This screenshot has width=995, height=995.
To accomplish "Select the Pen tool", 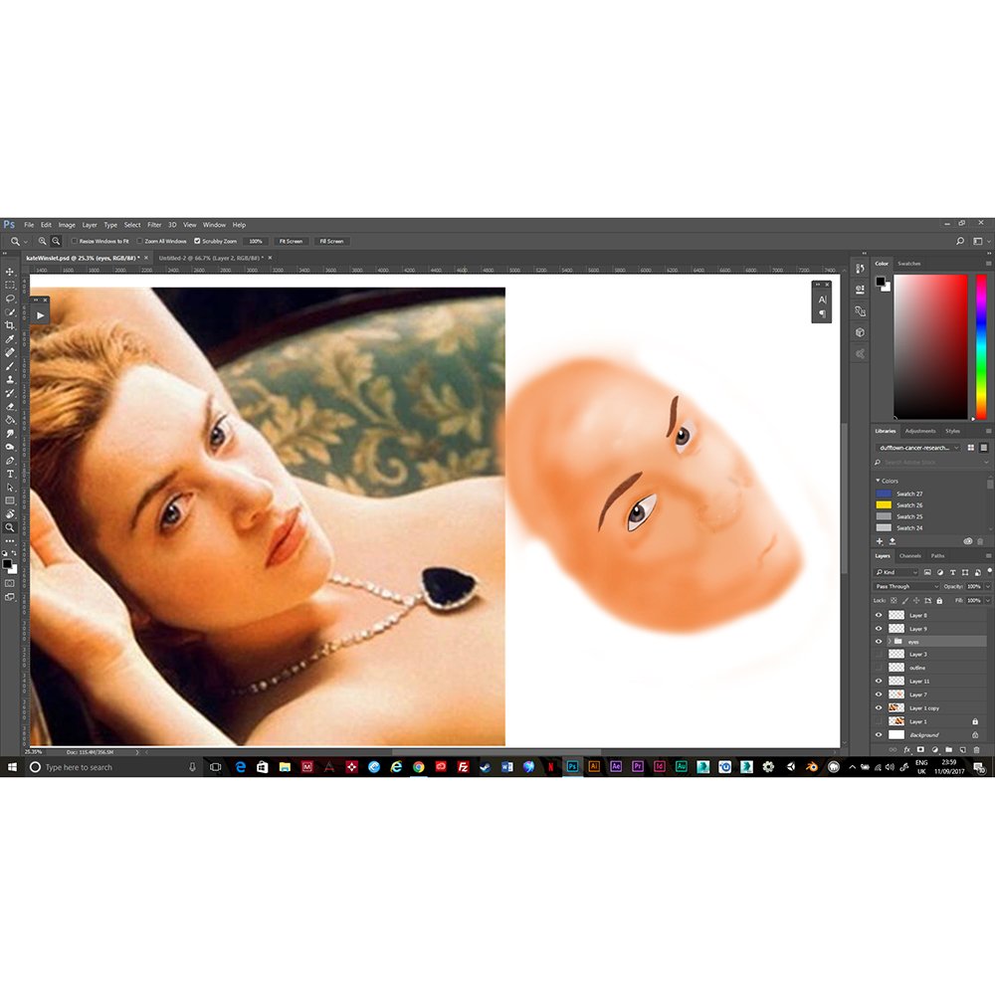I will click(x=10, y=461).
